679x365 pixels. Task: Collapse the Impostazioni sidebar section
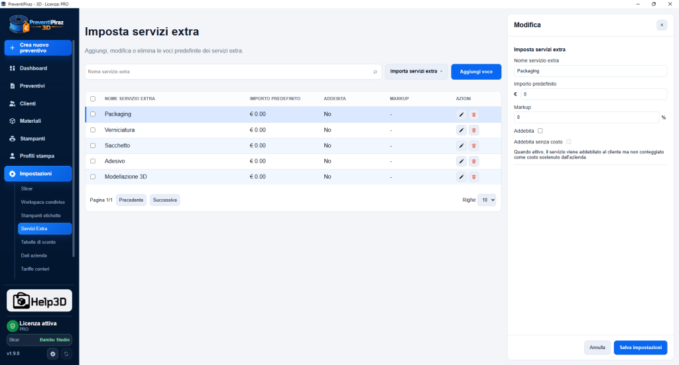(x=38, y=174)
